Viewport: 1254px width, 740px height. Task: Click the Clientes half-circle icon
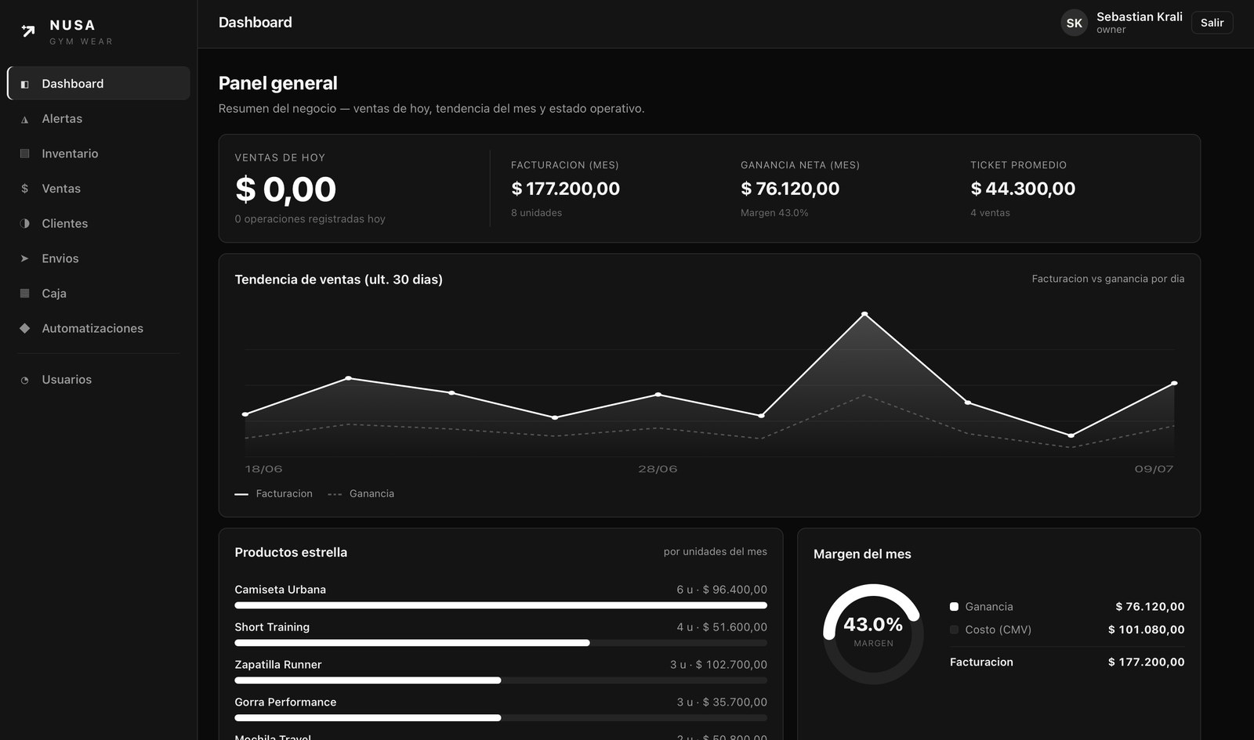pos(24,223)
